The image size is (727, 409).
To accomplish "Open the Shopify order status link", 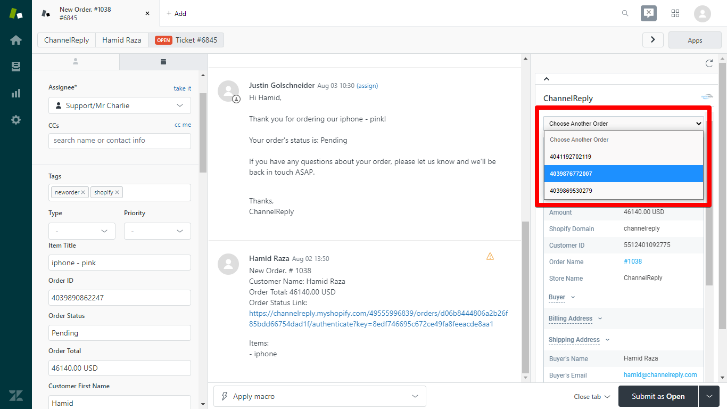I will pos(378,318).
